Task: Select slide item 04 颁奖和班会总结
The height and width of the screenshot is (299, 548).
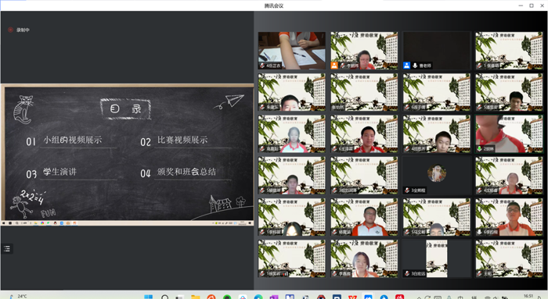Action: coord(178,173)
